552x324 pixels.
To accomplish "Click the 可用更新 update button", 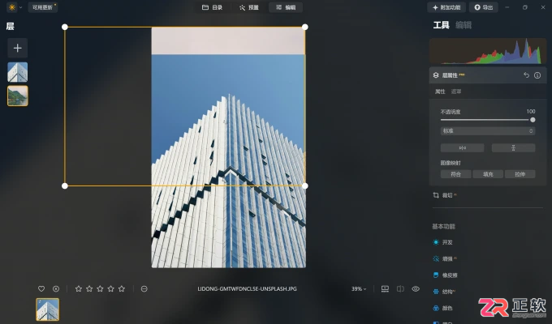I will pos(43,7).
